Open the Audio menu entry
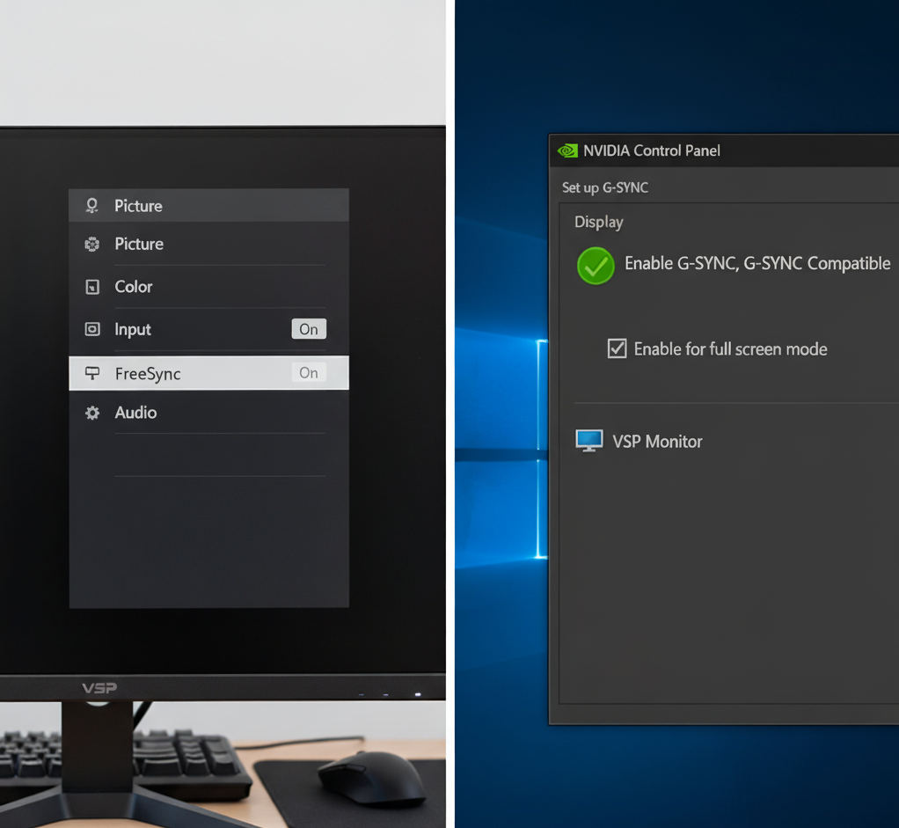This screenshot has width=899, height=828. [x=135, y=413]
